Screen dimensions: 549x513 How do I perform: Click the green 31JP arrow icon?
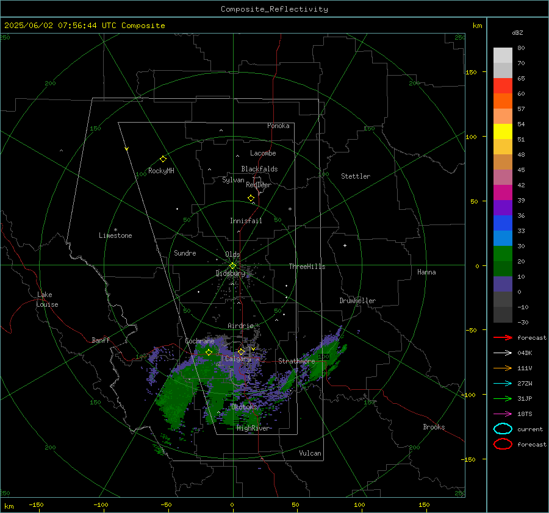[503, 398]
